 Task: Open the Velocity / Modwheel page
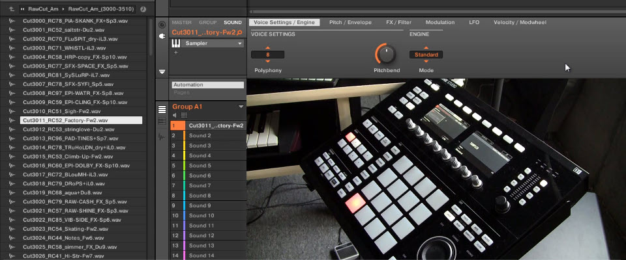coord(520,23)
